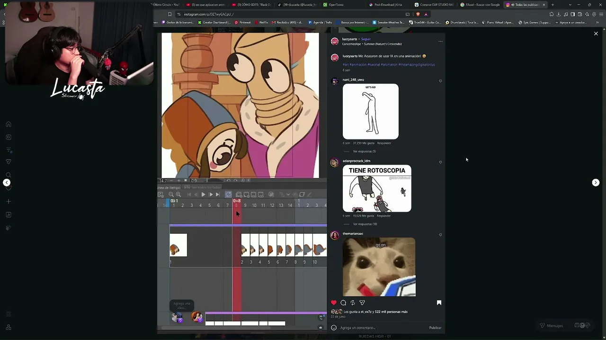
Task: Reply to adanprocrack_ldm's comment
Action: 383,216
